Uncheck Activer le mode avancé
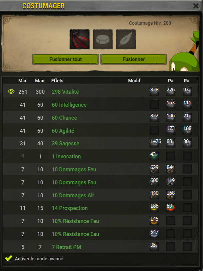This screenshot has height=271, width=203. point(8,258)
